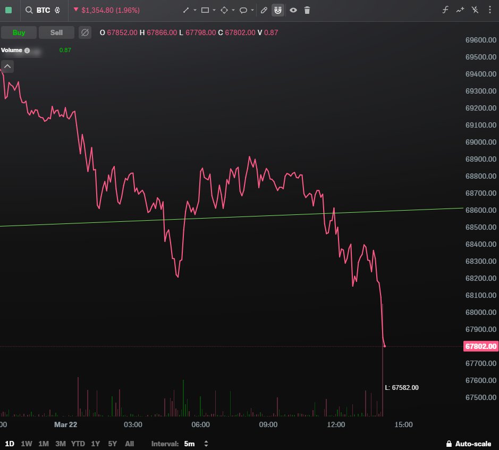Click the last price dot at line end

[384, 346]
